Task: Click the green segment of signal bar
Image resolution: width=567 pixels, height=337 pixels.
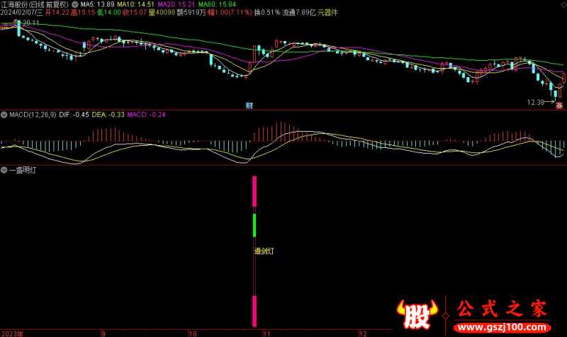Action: point(254,224)
